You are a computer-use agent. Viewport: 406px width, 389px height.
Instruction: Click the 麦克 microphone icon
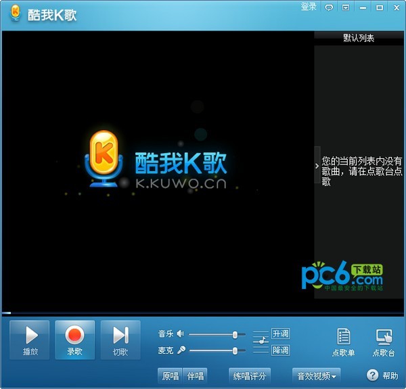tap(181, 350)
